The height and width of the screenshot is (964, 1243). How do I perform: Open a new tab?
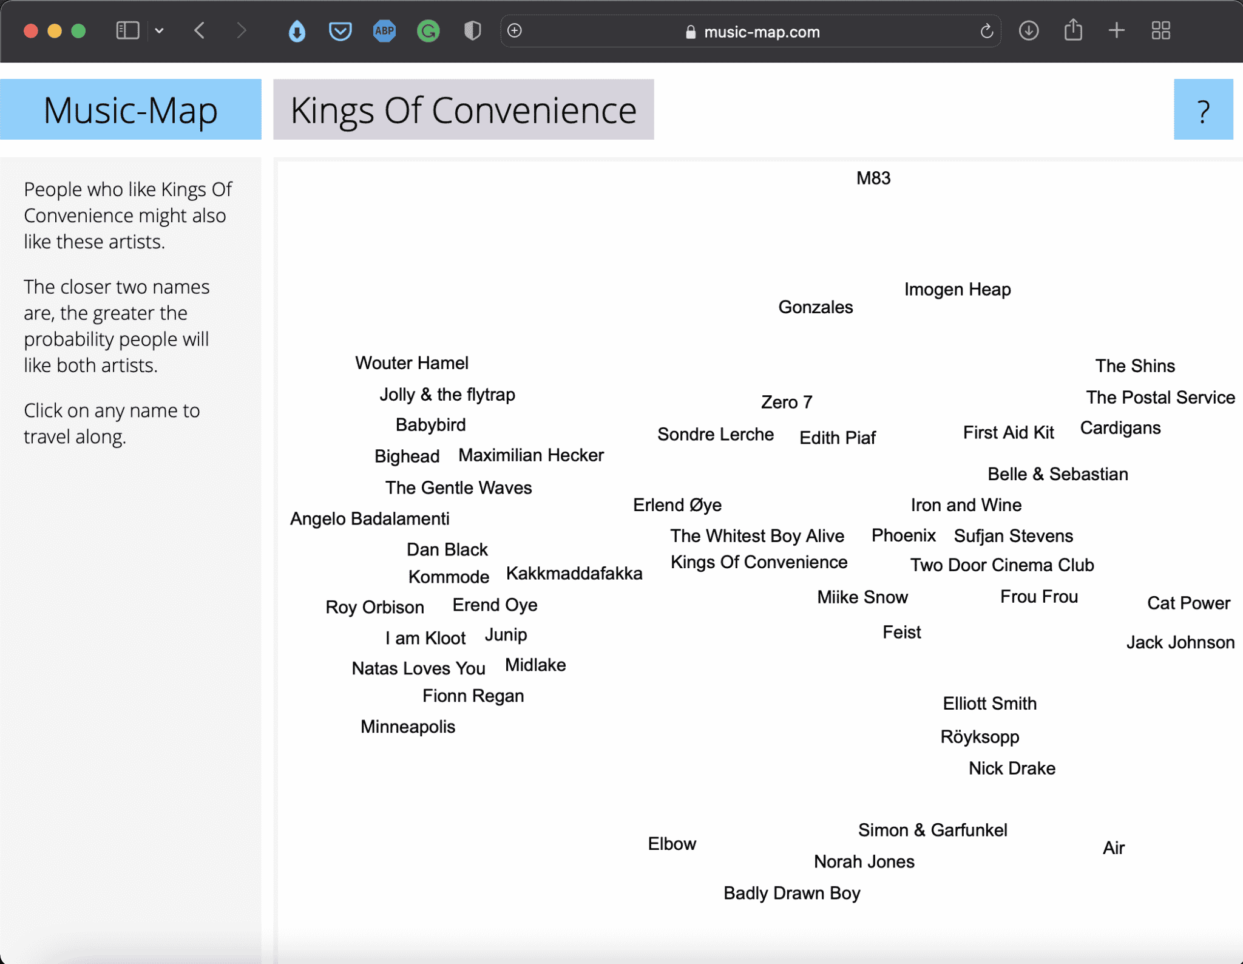coord(1117,30)
